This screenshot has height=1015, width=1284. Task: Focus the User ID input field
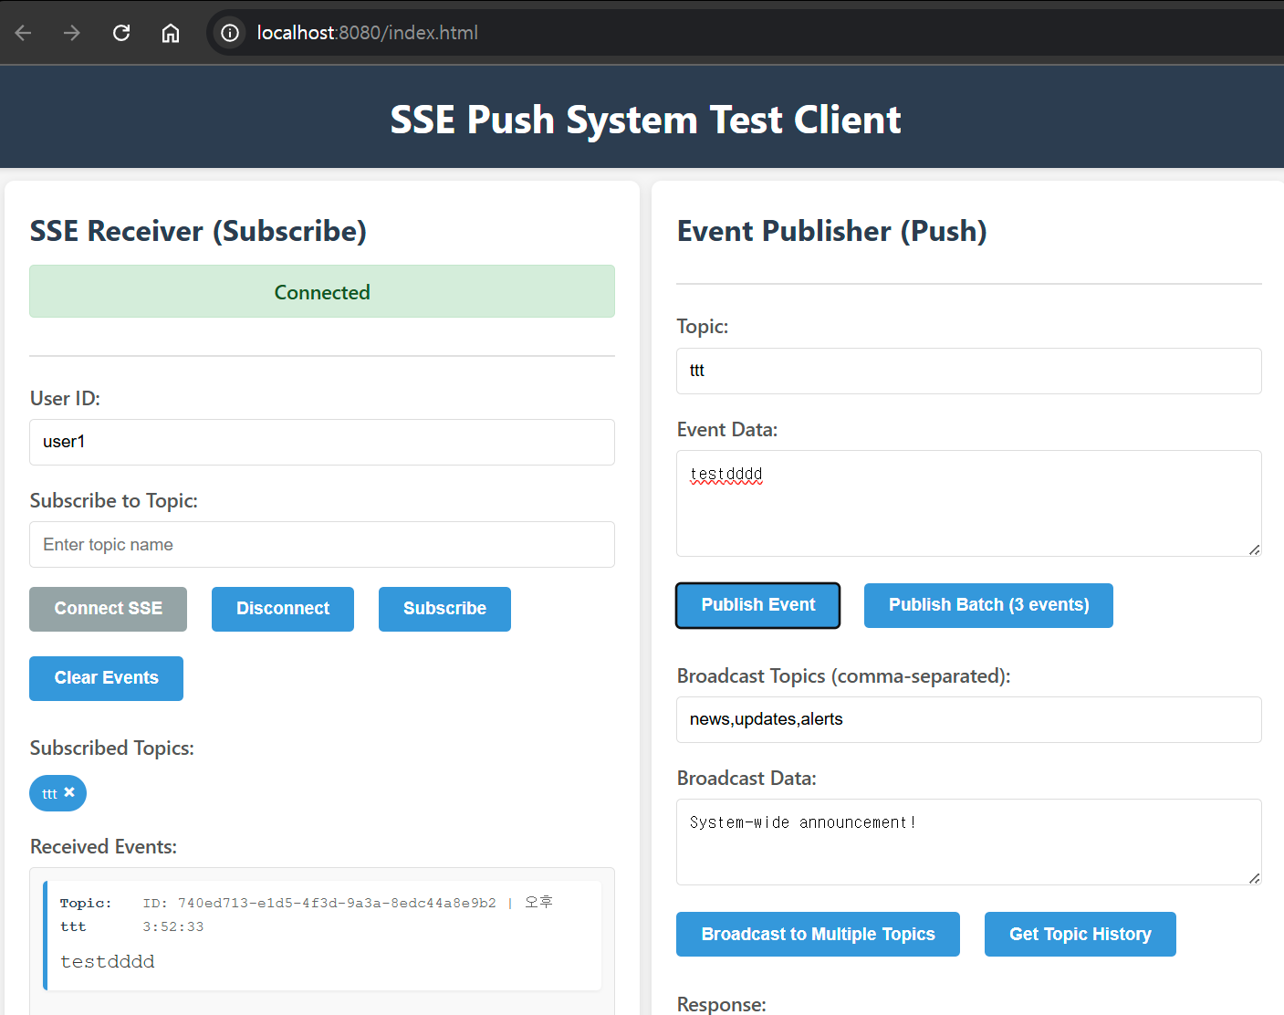[x=322, y=442]
